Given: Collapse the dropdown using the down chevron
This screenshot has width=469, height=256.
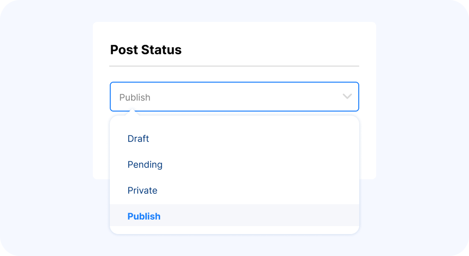Looking at the screenshot, I should 347,97.
